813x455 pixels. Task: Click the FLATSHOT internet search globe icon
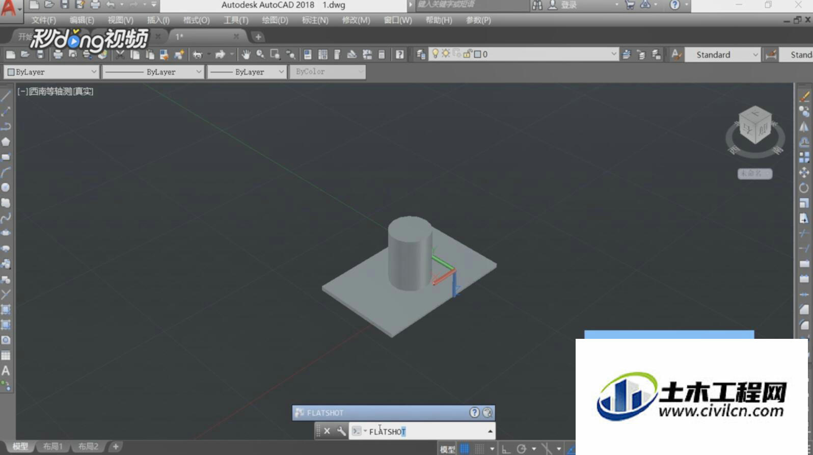(487, 413)
